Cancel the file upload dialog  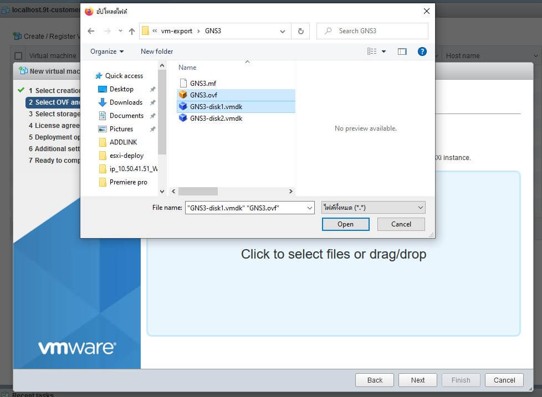(x=401, y=224)
